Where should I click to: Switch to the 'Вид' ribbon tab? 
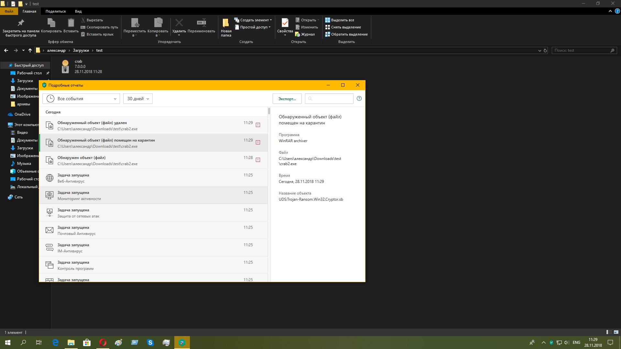click(78, 11)
